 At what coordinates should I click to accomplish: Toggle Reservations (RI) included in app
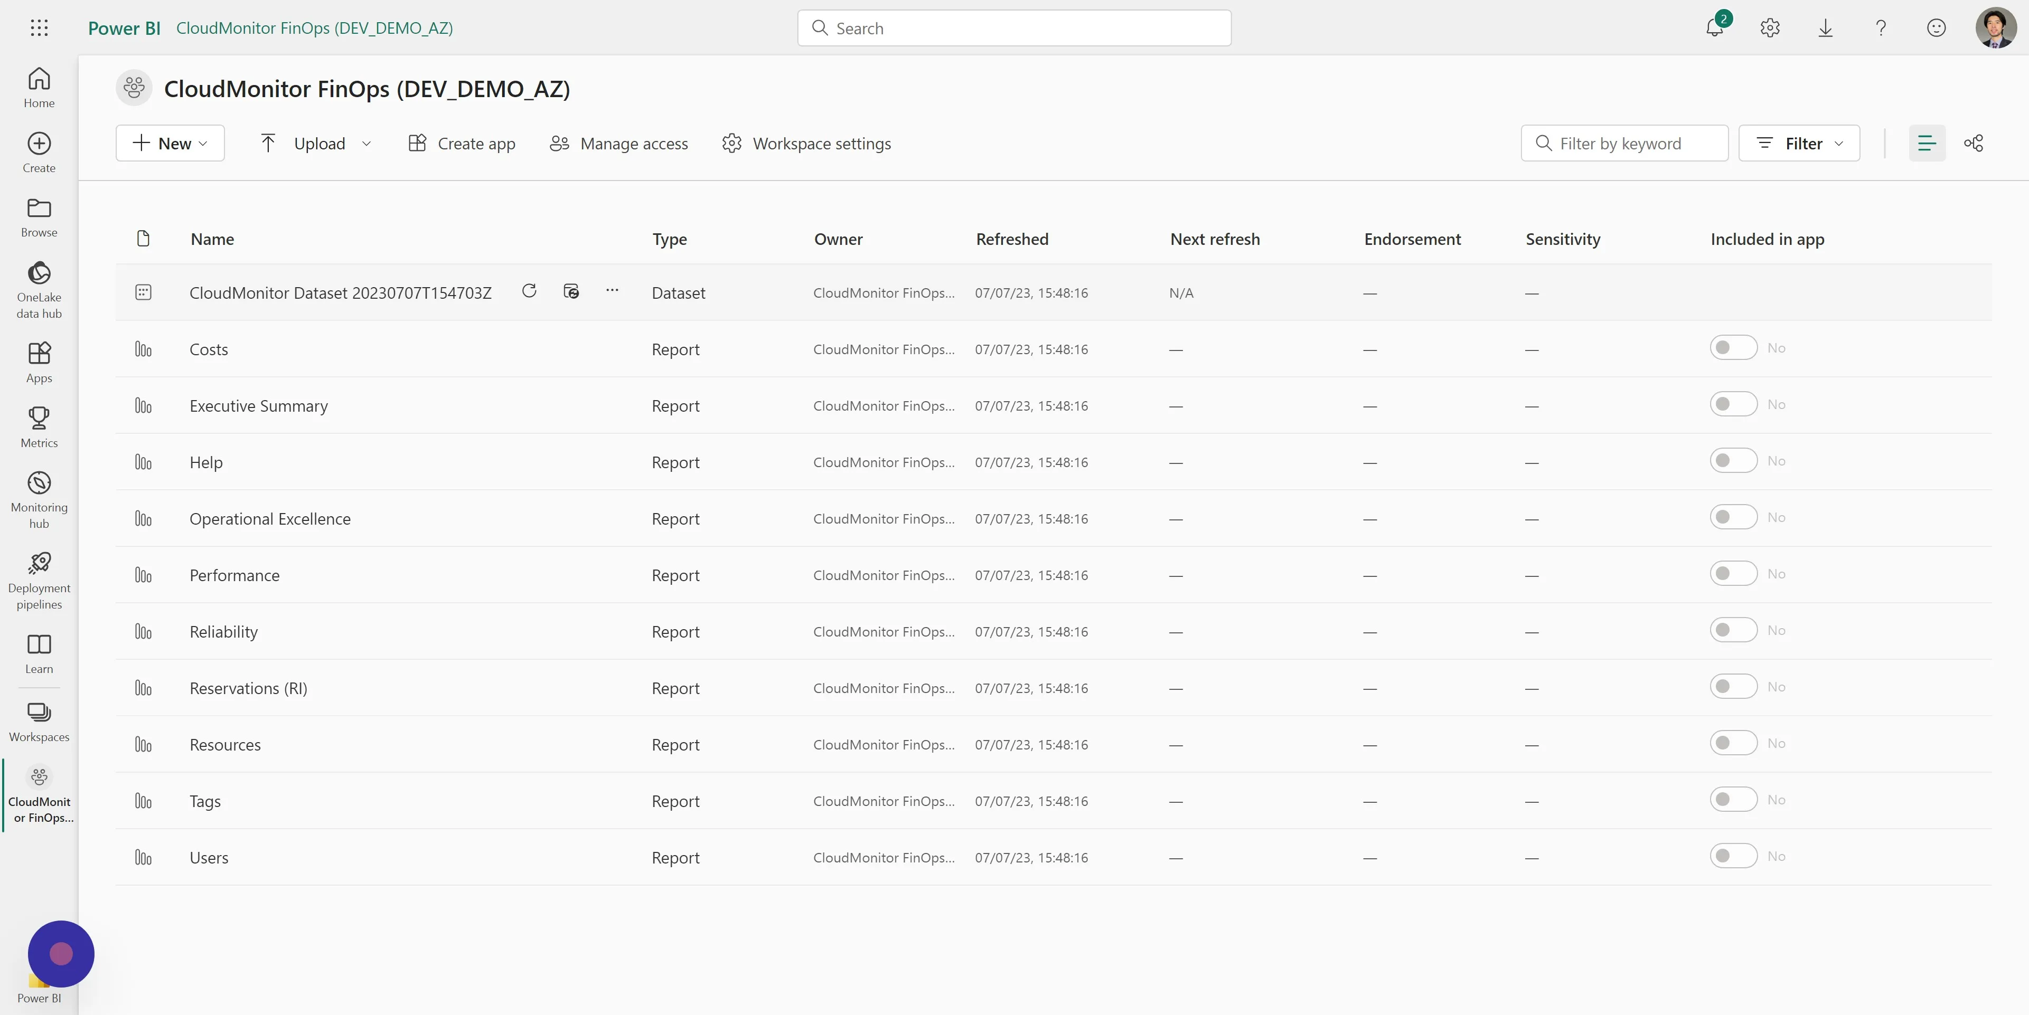1733,687
